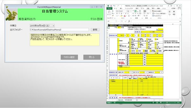
Task: Apply percent style in Excel
Action: click(x=148, y=13)
